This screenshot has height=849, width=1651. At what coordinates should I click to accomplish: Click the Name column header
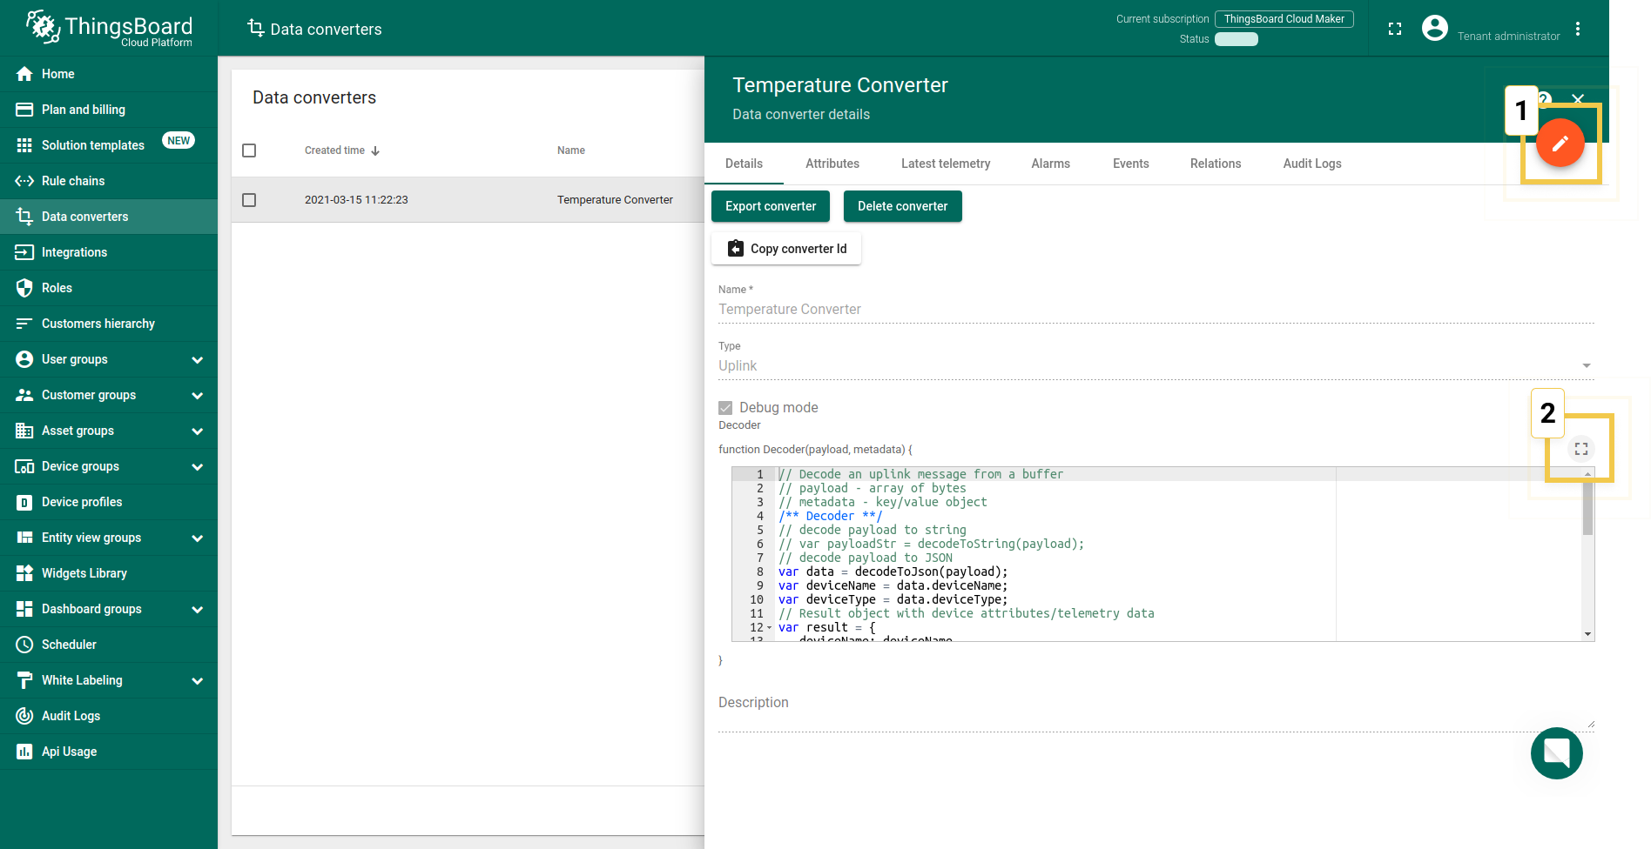click(571, 150)
